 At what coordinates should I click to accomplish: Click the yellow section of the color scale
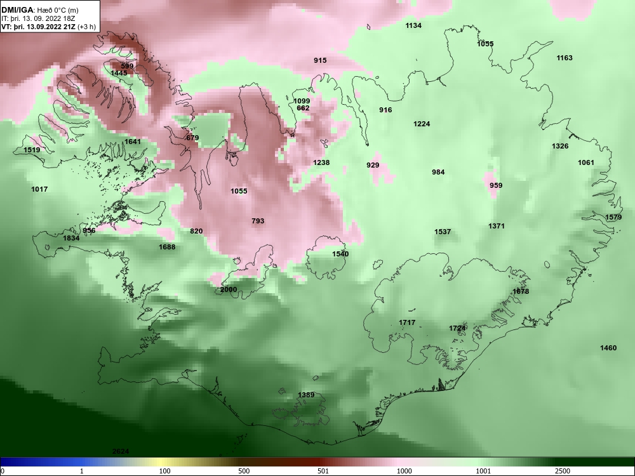162,462
